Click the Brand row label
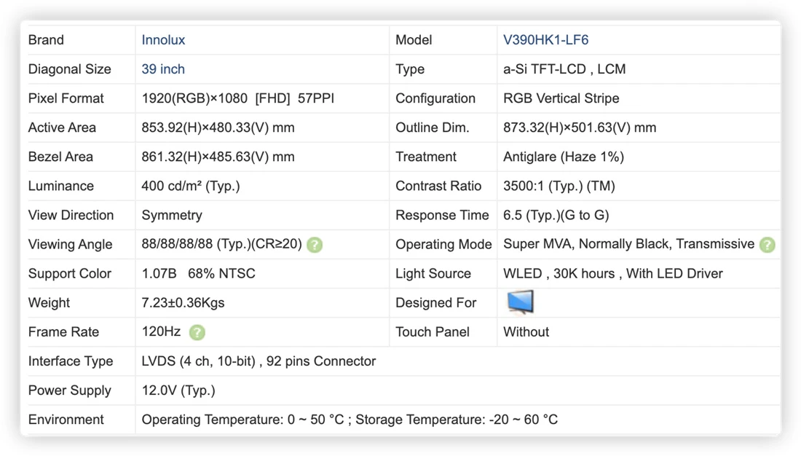Screen dimensions: 801x456 (x=46, y=40)
